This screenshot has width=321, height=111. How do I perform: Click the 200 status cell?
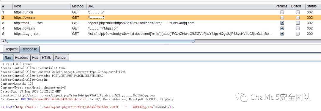[309, 34]
